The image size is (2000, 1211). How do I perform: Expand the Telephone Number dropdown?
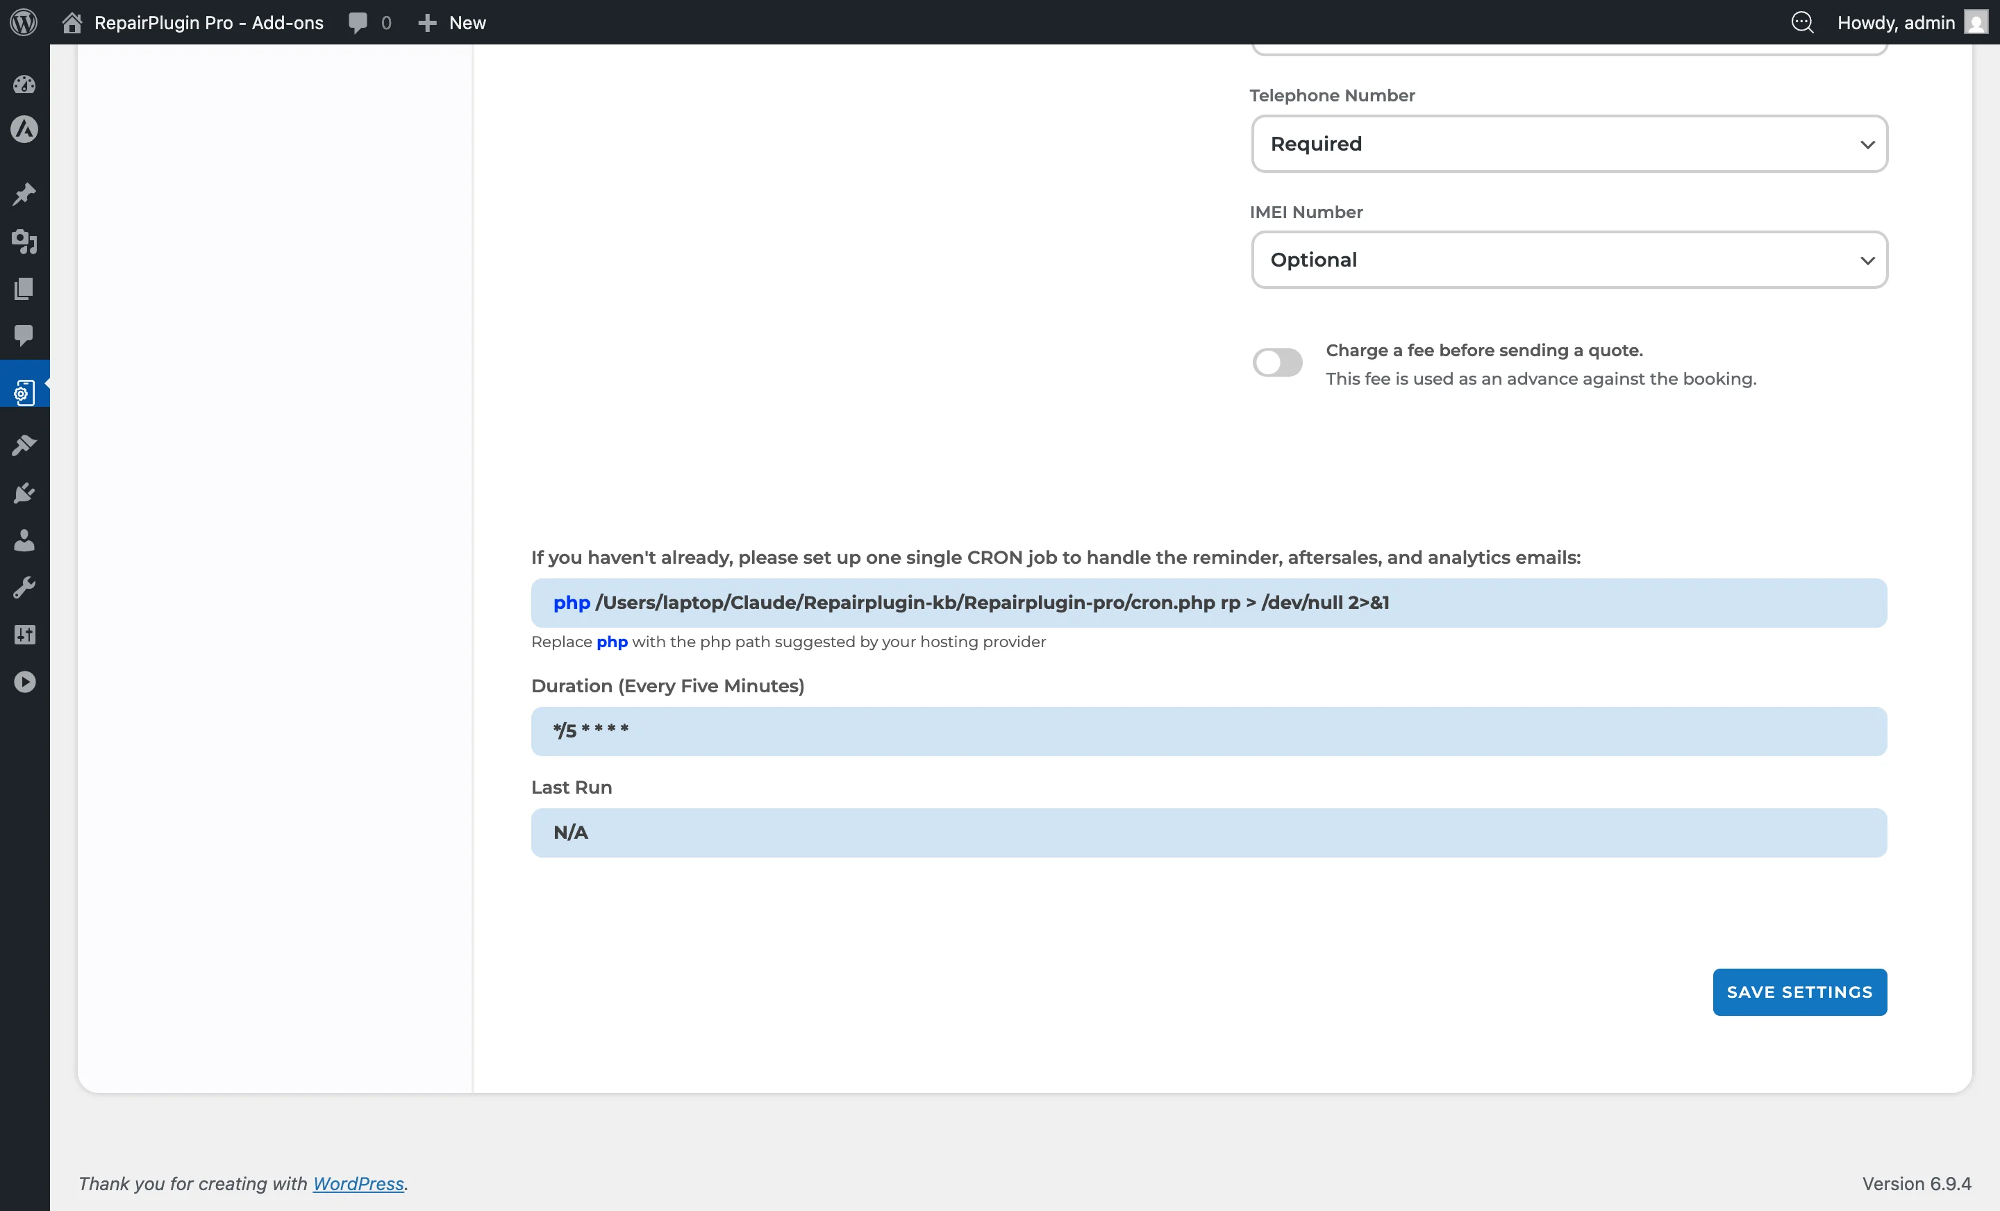coord(1568,144)
